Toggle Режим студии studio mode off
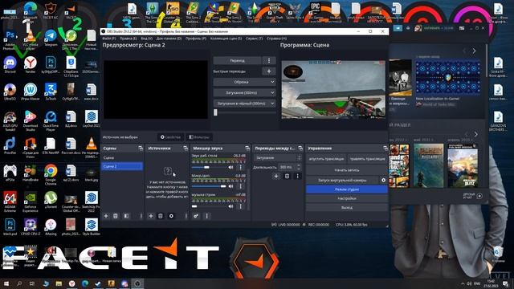 346,189
